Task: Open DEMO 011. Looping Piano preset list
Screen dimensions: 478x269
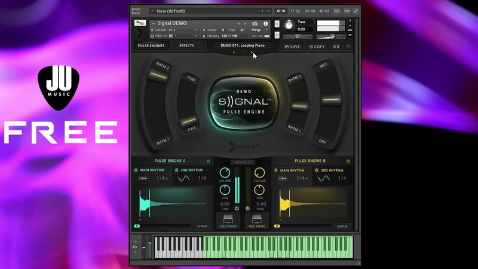Action: (x=243, y=45)
